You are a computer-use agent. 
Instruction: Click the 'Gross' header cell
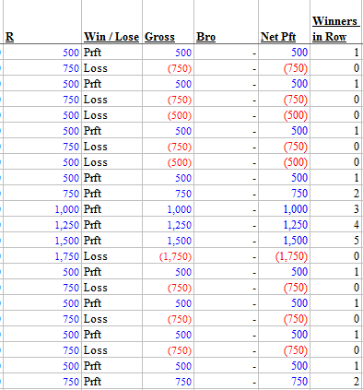[x=168, y=22]
